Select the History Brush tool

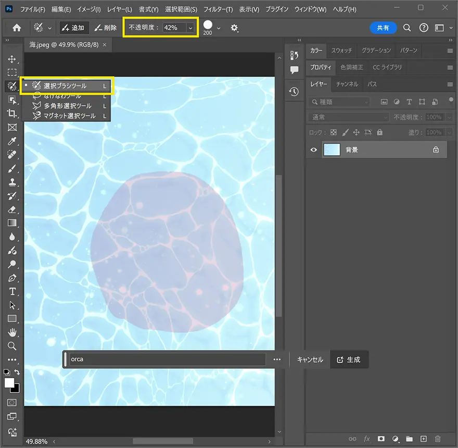point(11,196)
